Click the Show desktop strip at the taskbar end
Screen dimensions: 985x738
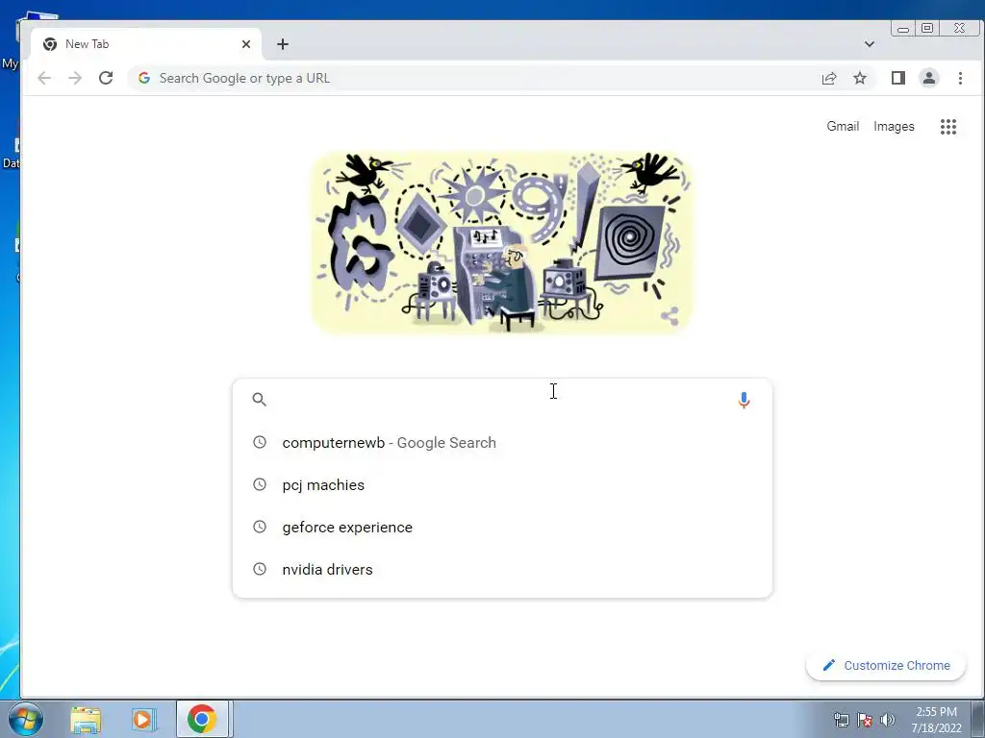pyautogui.click(x=977, y=719)
